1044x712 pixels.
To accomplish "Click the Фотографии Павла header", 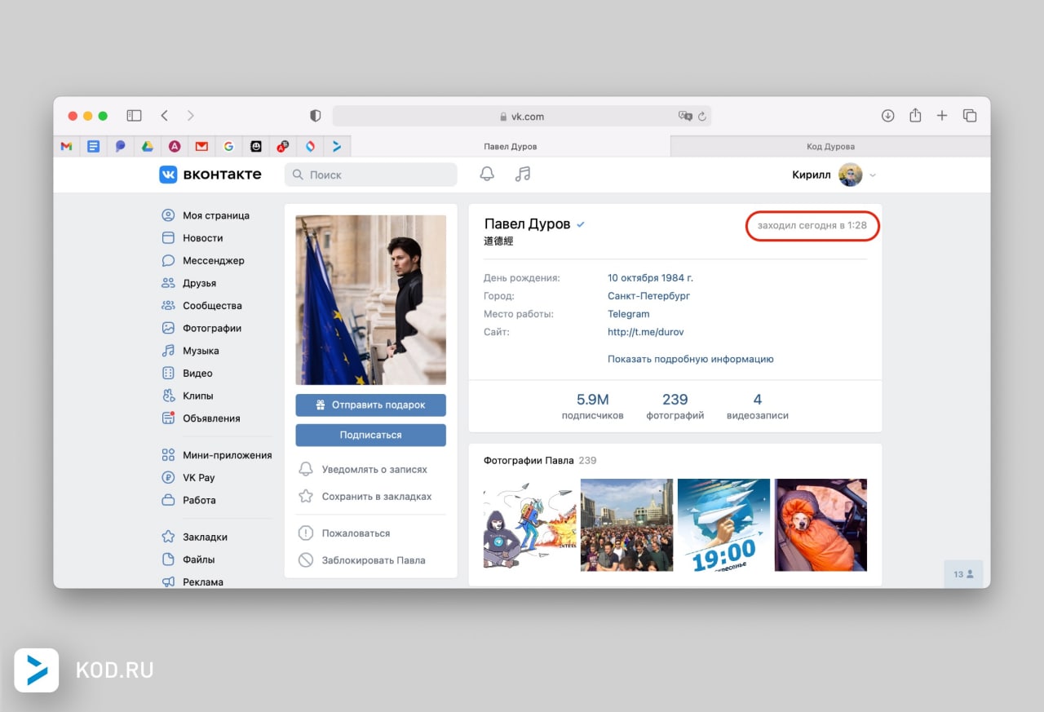I will [x=529, y=461].
